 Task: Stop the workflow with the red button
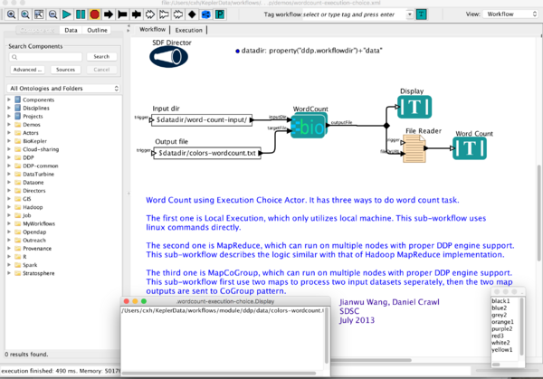(x=94, y=14)
